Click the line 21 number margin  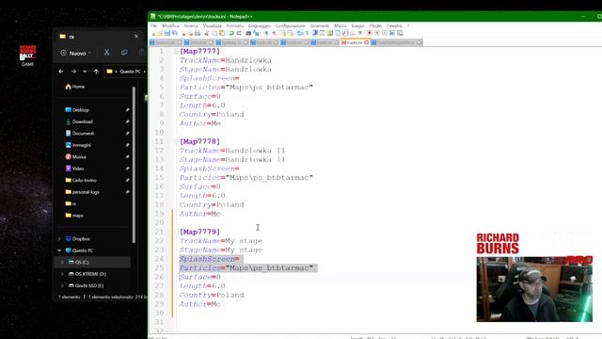pos(159,232)
